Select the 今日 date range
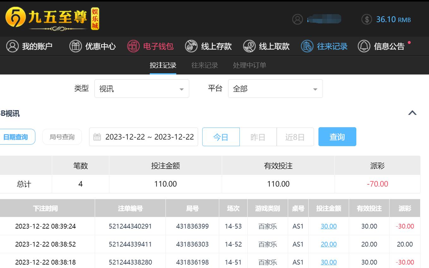This screenshot has width=429, height=268. (x=221, y=137)
